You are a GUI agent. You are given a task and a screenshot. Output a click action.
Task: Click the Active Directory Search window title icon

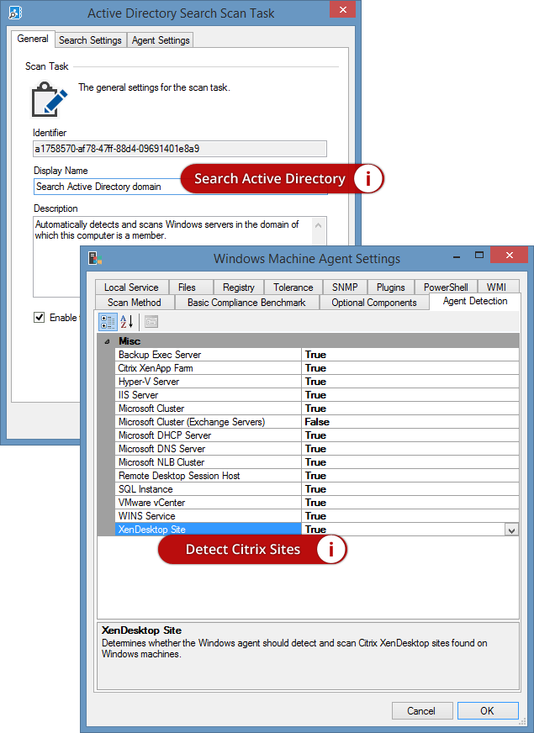coord(15,13)
